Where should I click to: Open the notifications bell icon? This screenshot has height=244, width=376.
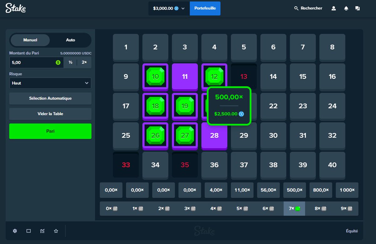coord(346,8)
